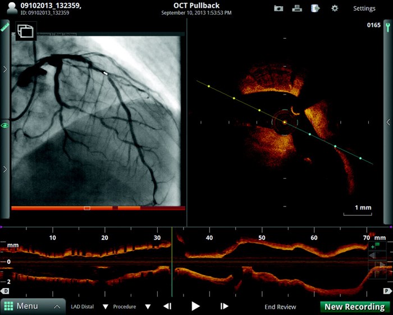Screen dimensions: 393x315
Task: Open the Menu button
Action: pos(33,306)
